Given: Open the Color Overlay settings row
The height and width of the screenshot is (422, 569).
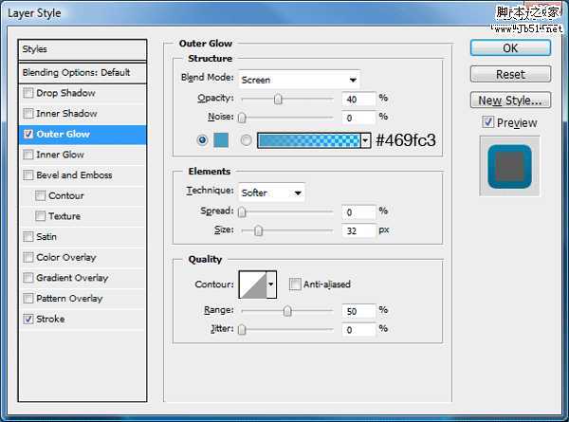Looking at the screenshot, I should 83,258.
